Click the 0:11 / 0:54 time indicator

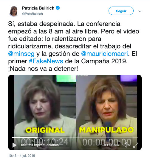[111, 145]
